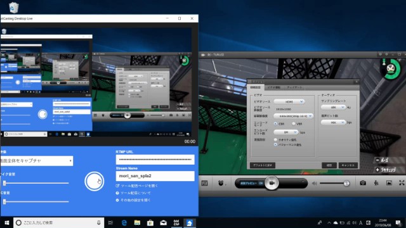
Task: Open the tool broadcast page link
Action: tap(139, 186)
